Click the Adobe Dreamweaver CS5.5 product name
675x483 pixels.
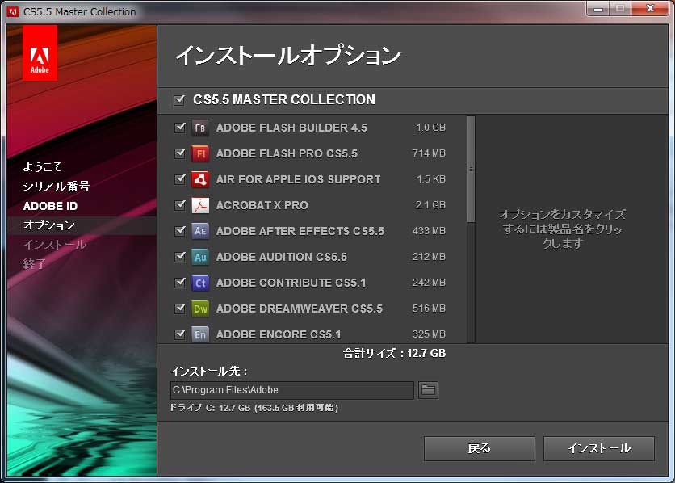(x=300, y=309)
